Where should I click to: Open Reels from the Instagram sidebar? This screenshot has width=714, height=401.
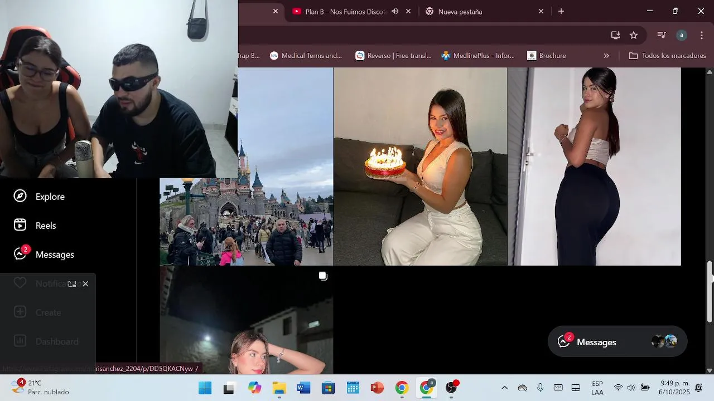point(35,226)
